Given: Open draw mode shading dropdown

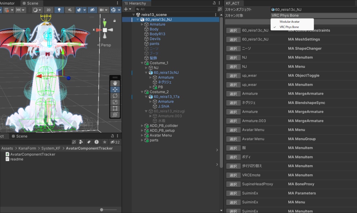Looking at the screenshot, I should (x=37, y=10).
